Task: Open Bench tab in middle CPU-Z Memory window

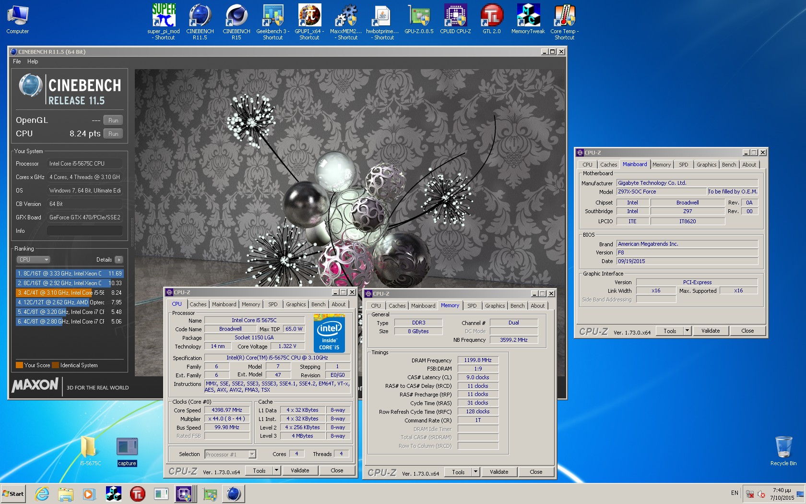Action: [517, 306]
